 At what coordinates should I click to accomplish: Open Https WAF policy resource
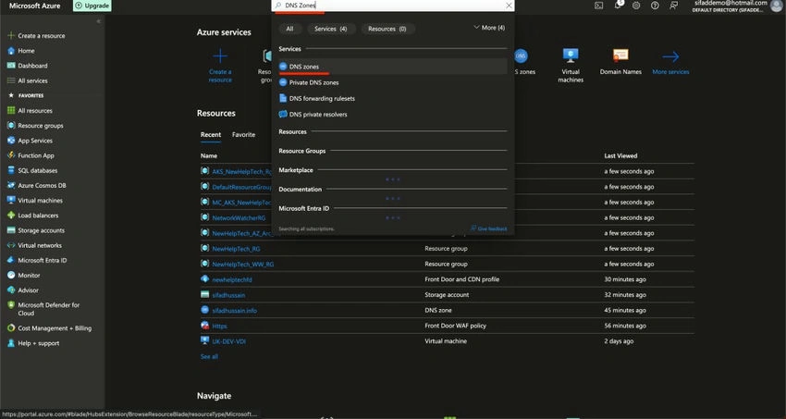click(219, 327)
